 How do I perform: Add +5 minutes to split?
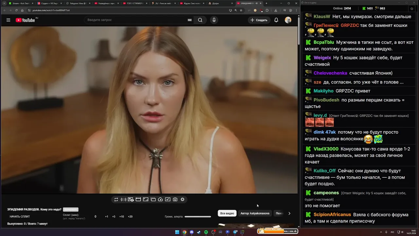pos(114,217)
